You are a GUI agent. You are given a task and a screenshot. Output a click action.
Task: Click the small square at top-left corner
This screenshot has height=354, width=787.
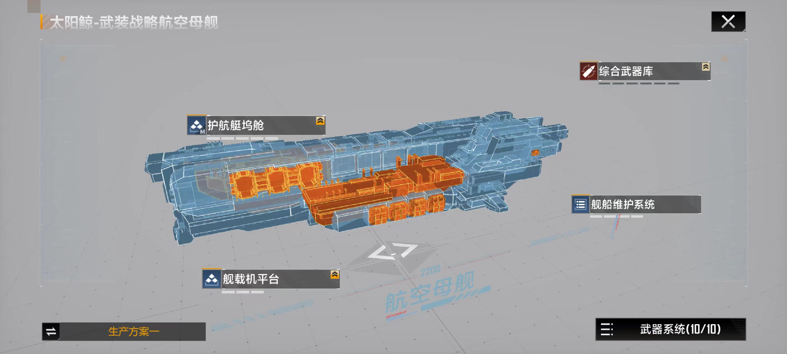pyautogui.click(x=33, y=6)
